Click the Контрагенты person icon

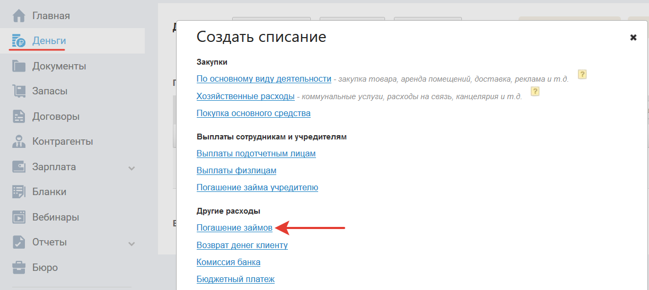tap(19, 142)
